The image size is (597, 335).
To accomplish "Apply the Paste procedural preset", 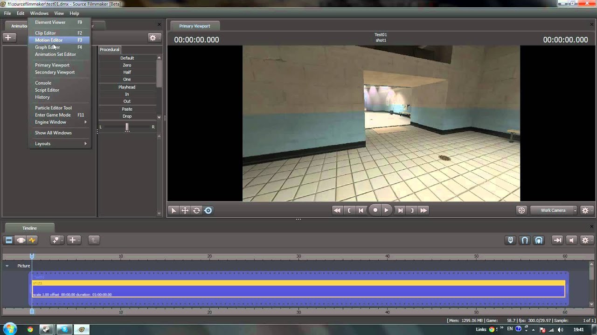I will [x=127, y=109].
